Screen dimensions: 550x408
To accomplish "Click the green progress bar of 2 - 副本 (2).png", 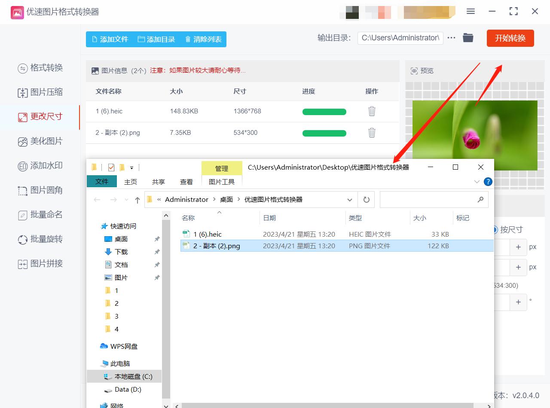I will tap(324, 133).
